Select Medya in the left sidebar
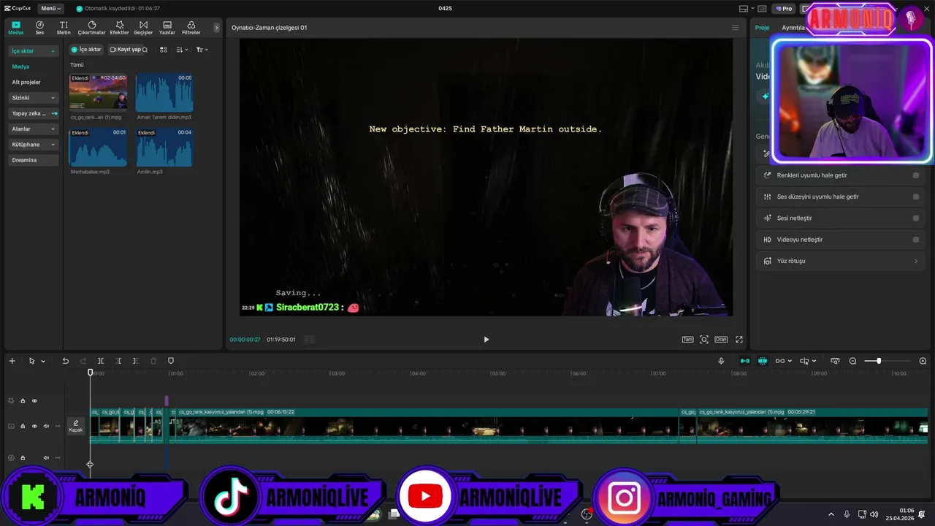935x526 pixels. (20, 66)
